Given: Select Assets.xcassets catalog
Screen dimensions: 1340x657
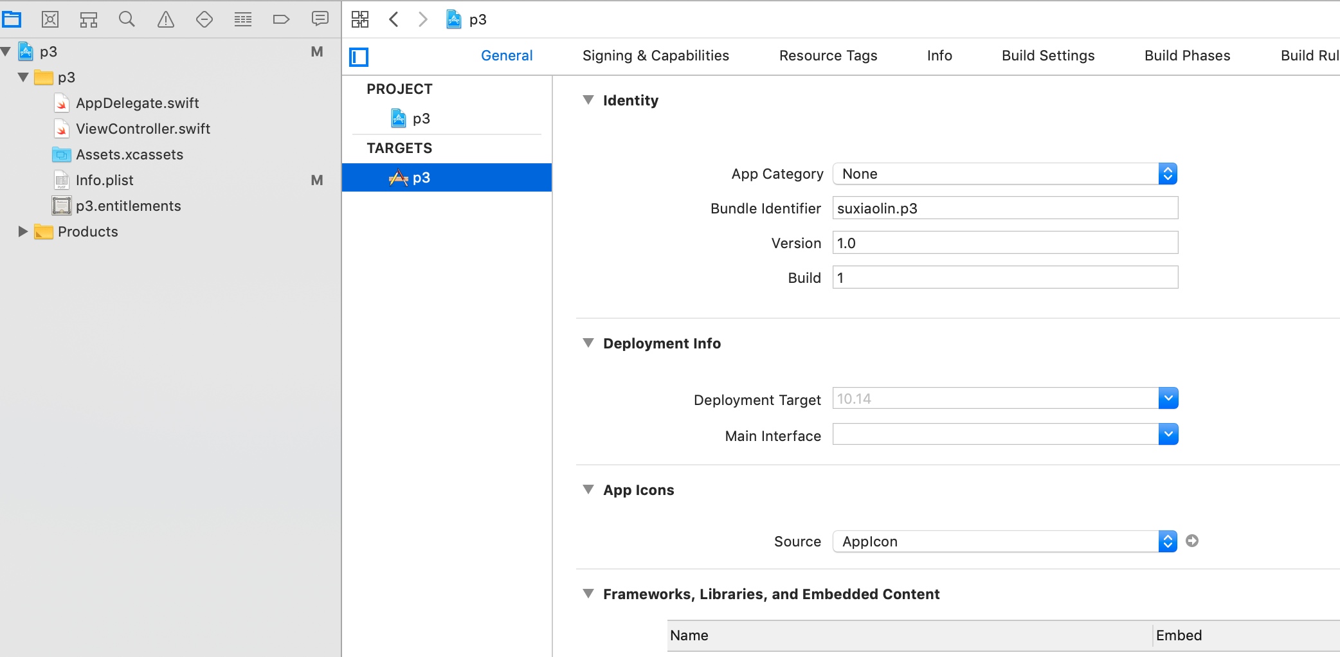Looking at the screenshot, I should point(129,154).
